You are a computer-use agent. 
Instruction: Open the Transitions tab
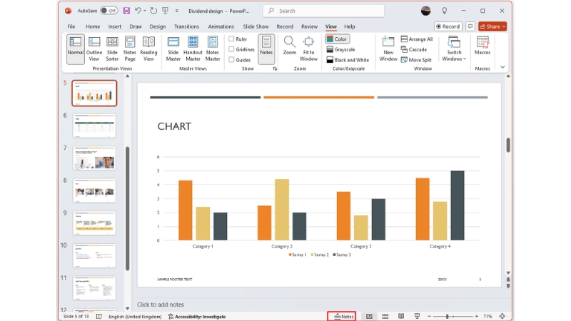point(186,26)
